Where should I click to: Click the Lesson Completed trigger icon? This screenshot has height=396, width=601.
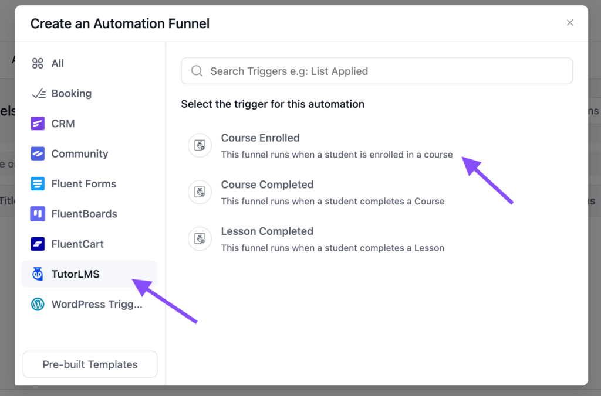[x=200, y=239]
